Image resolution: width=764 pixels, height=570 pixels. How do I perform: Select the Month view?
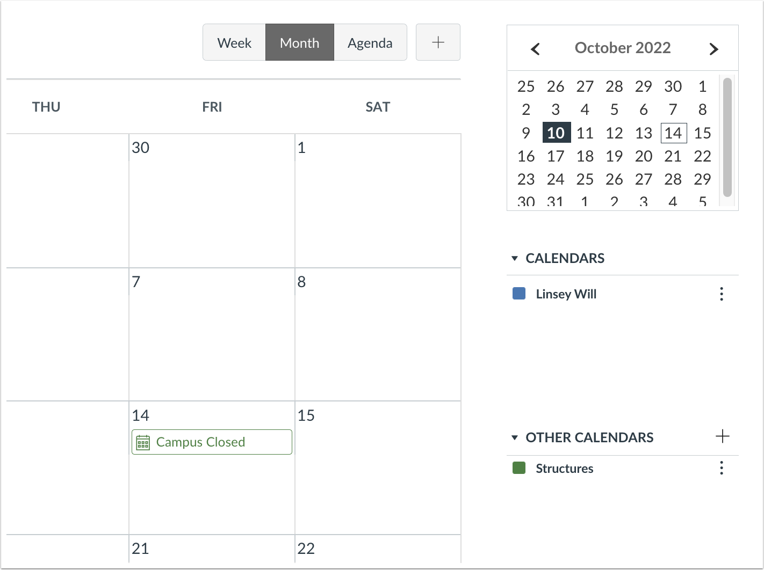pos(299,42)
